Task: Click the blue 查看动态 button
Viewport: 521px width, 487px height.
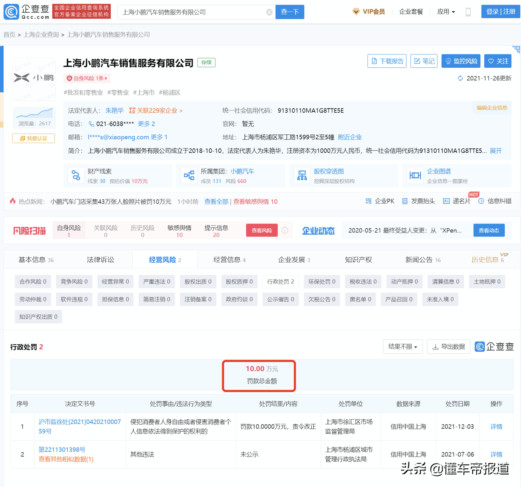Action: pos(489,230)
